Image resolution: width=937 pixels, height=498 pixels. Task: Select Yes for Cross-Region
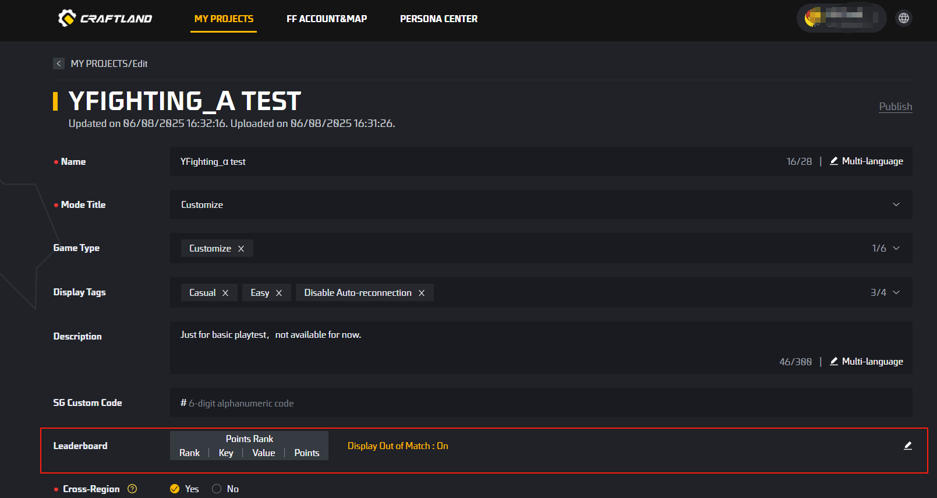click(175, 489)
